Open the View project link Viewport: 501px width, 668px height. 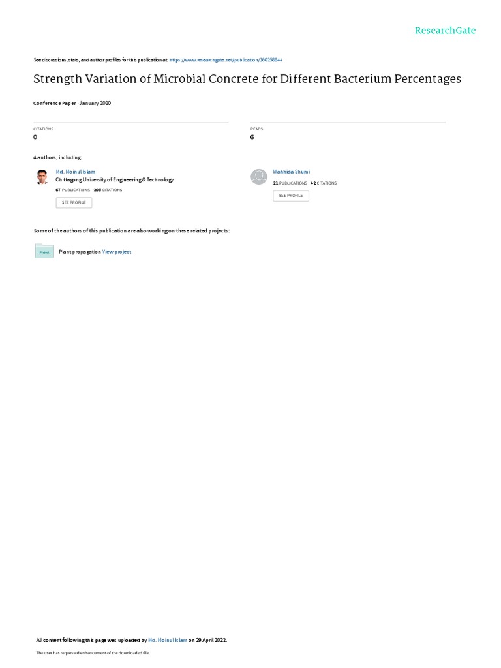(117, 252)
